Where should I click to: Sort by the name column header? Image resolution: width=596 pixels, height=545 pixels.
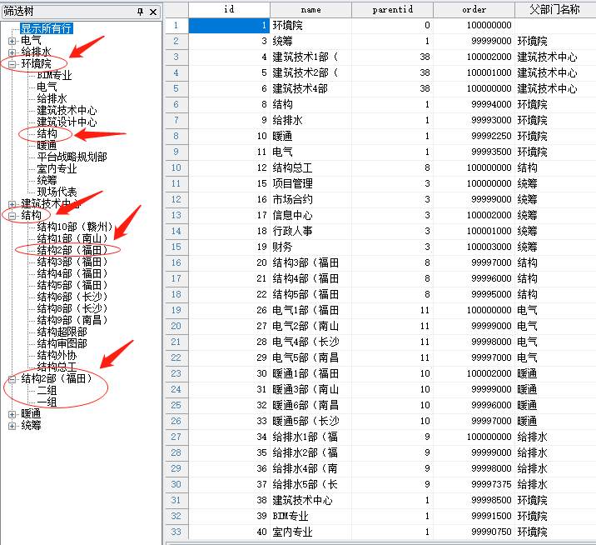[311, 10]
